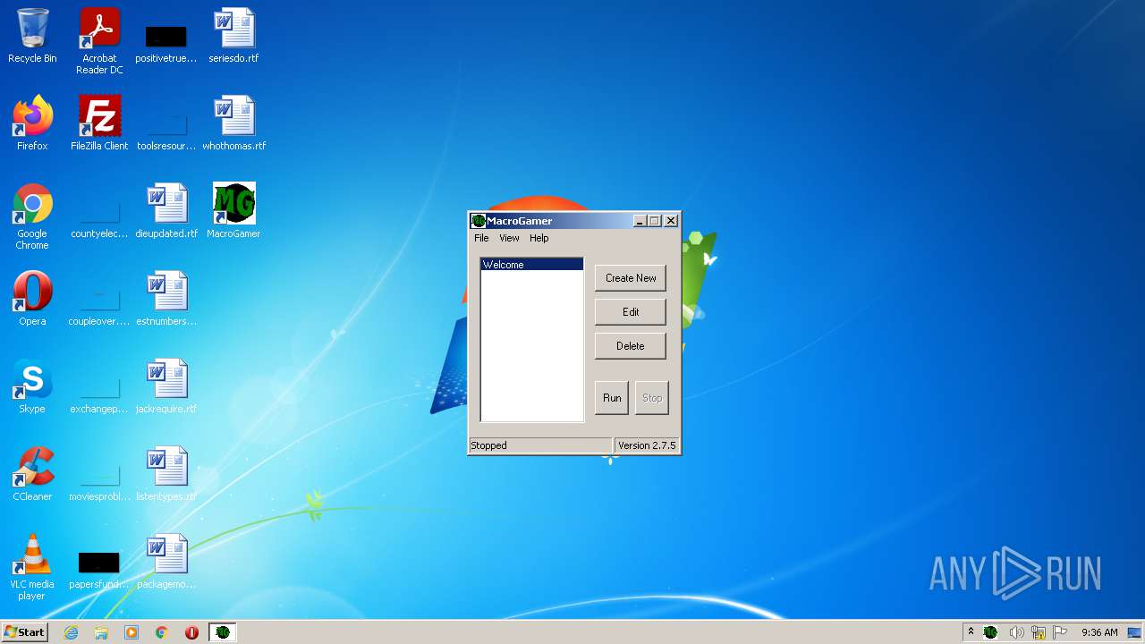Open Internet Explorer from taskbar
The image size is (1145, 644).
point(71,632)
